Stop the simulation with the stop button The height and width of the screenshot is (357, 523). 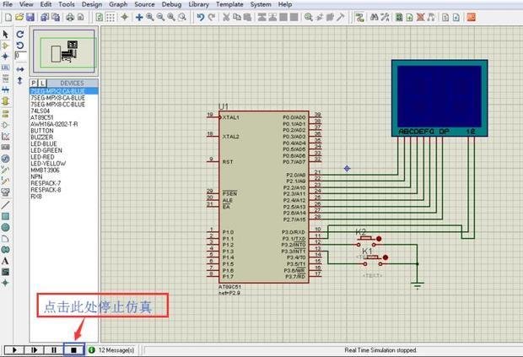tap(74, 349)
